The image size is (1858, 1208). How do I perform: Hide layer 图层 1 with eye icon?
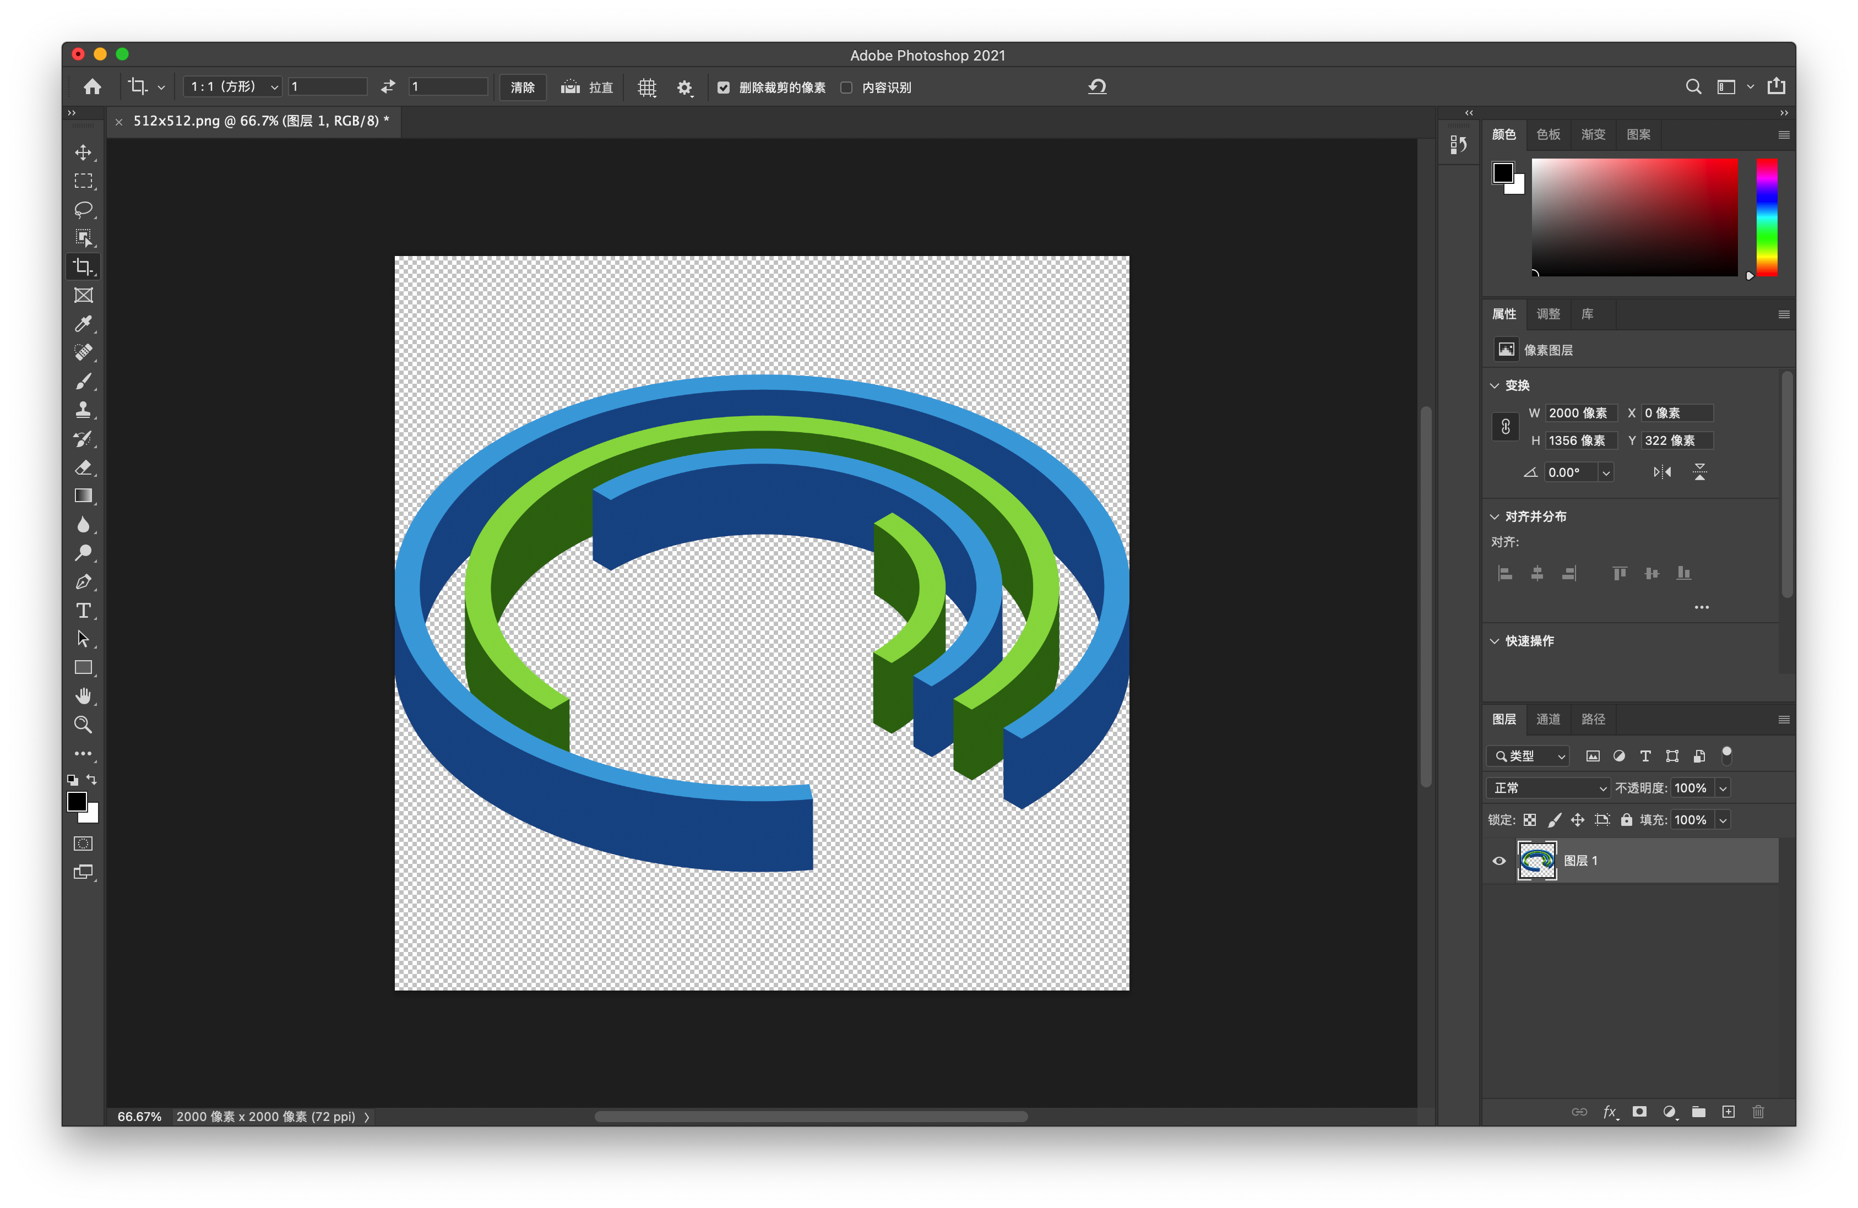point(1499,861)
